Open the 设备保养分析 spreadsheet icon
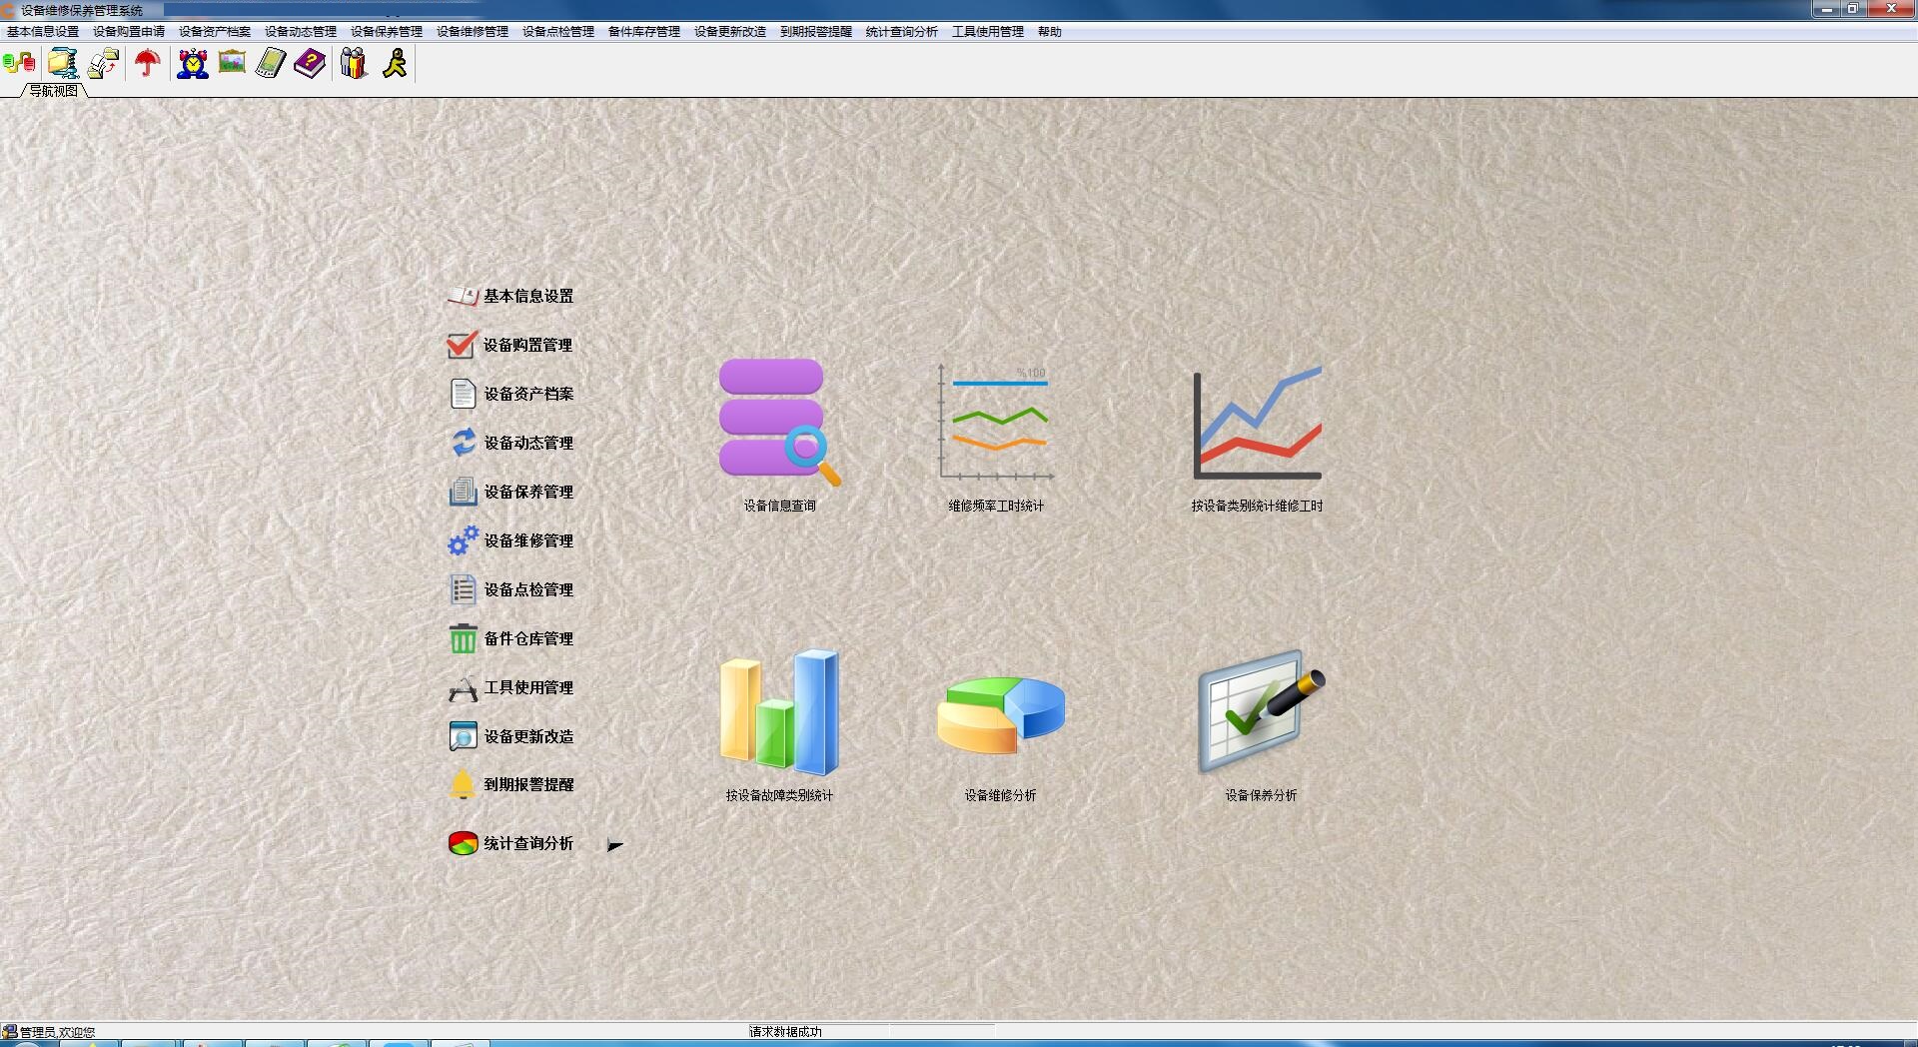1918x1047 pixels. point(1262,711)
